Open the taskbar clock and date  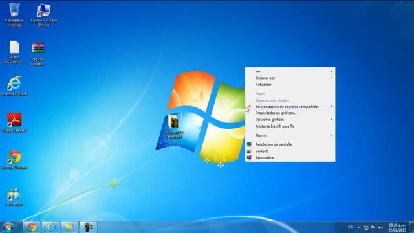[x=397, y=227]
